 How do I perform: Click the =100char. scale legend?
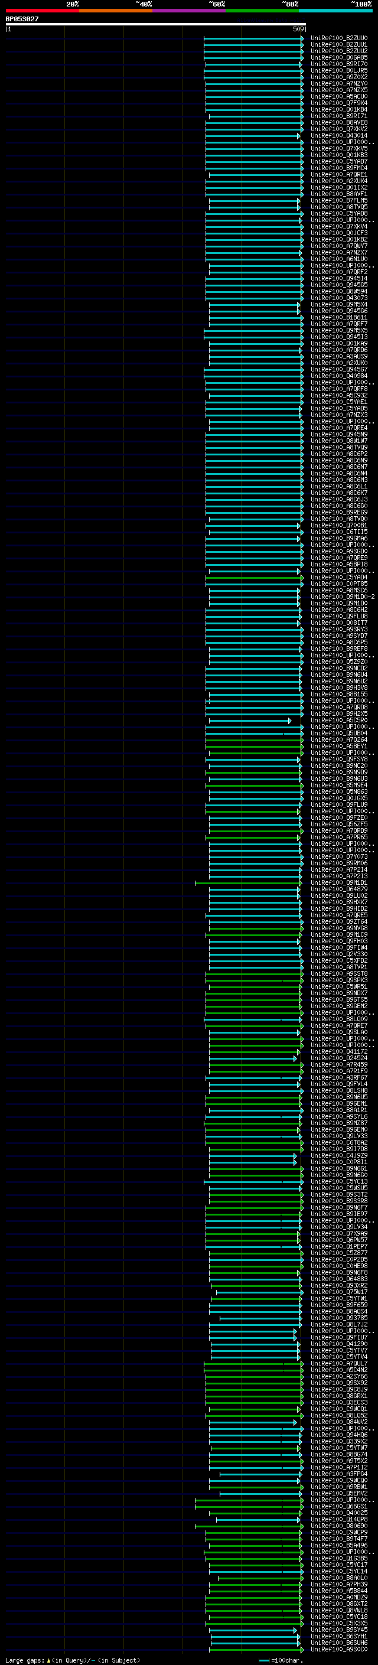point(281,1660)
